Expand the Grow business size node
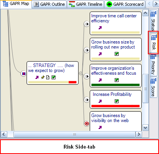This screenshot has height=154, width=159. [87, 50]
